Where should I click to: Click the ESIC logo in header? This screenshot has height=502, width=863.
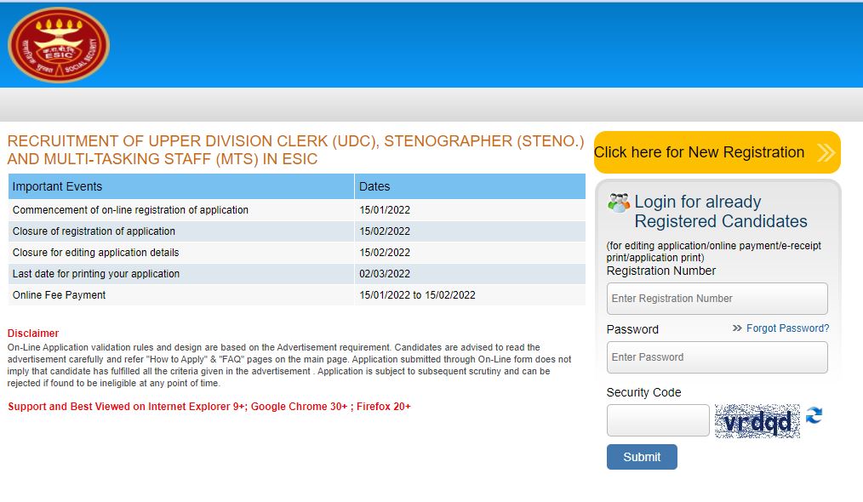click(59, 44)
